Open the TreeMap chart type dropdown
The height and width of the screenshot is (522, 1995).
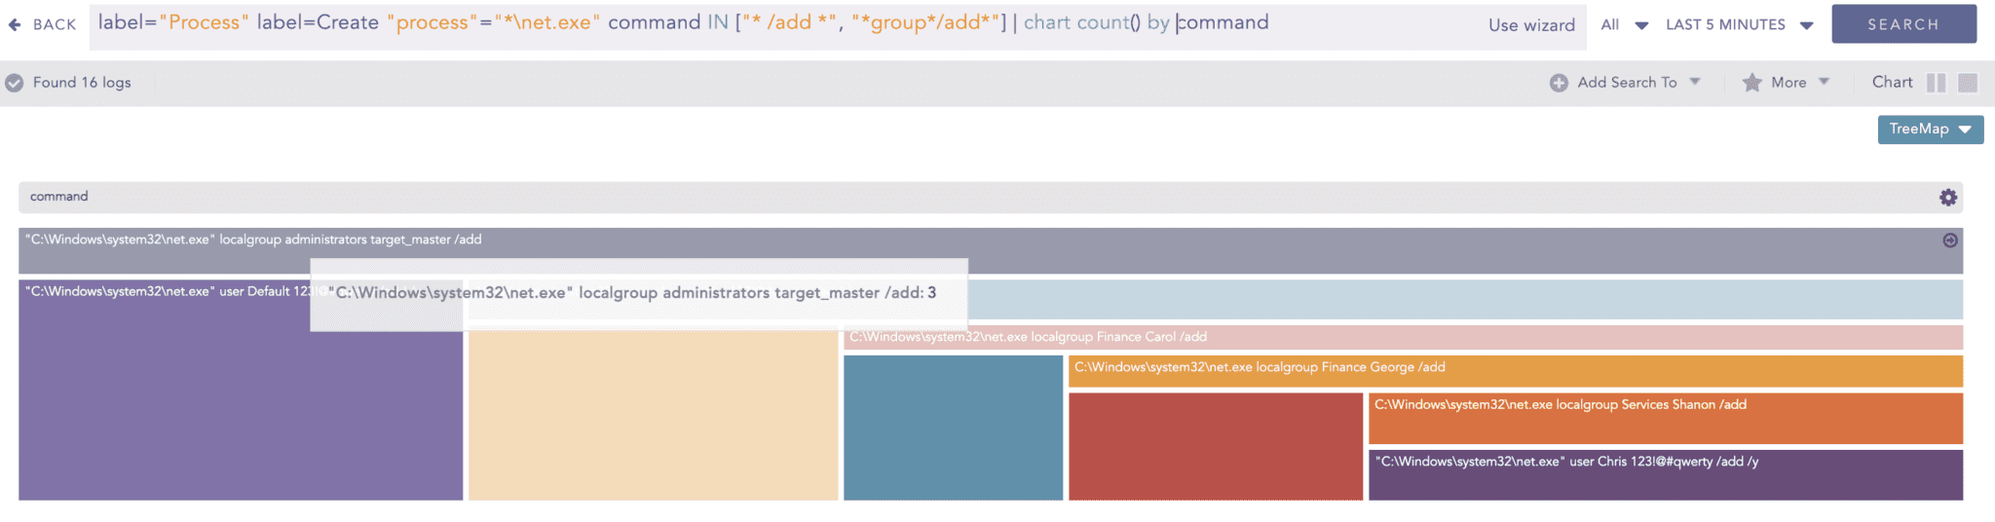click(x=1930, y=130)
